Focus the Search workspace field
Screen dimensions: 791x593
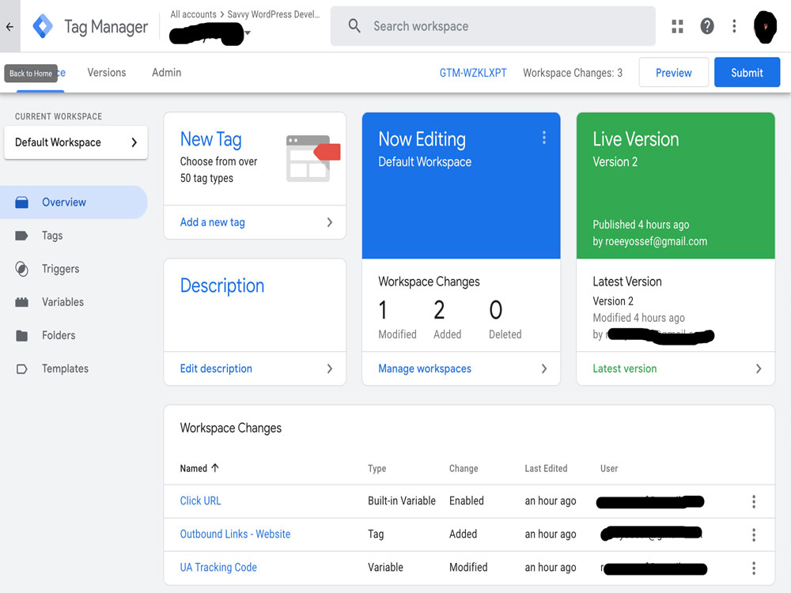(493, 26)
